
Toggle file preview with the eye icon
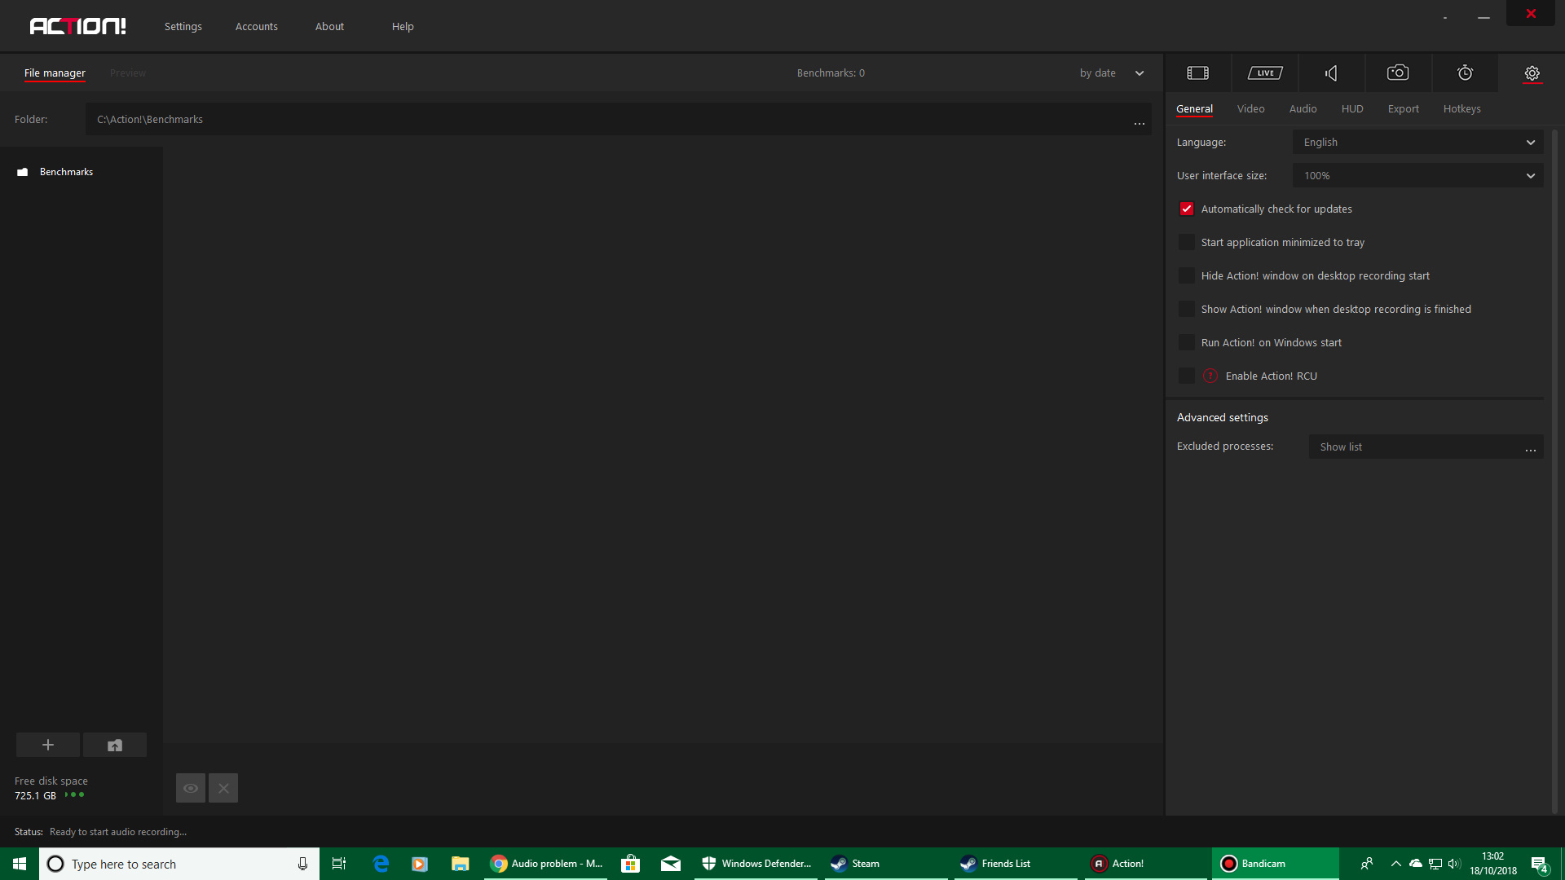(190, 787)
